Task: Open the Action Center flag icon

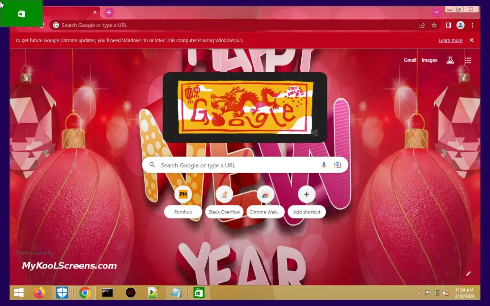Action: click(x=428, y=293)
